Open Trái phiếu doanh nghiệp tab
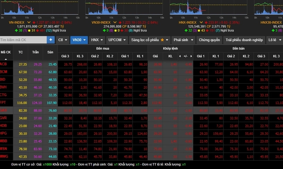Viewport: 283px width, 169px height. [244, 40]
